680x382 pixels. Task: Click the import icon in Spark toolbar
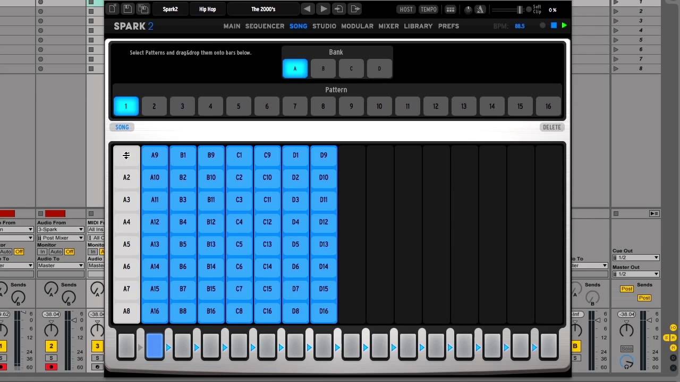[339, 8]
